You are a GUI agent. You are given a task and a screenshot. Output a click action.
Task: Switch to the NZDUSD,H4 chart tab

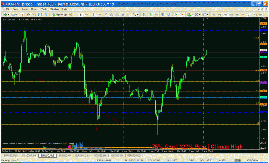click(100, 155)
